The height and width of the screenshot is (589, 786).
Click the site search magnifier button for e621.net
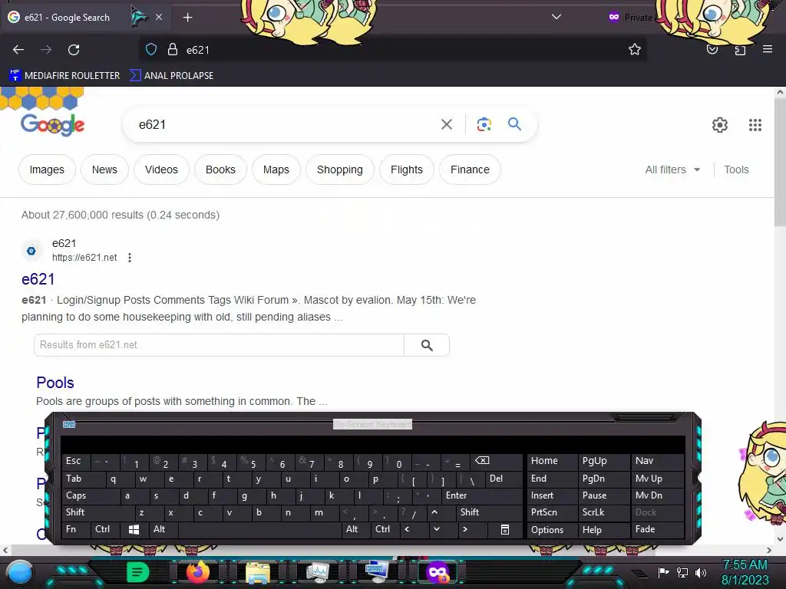click(x=427, y=345)
